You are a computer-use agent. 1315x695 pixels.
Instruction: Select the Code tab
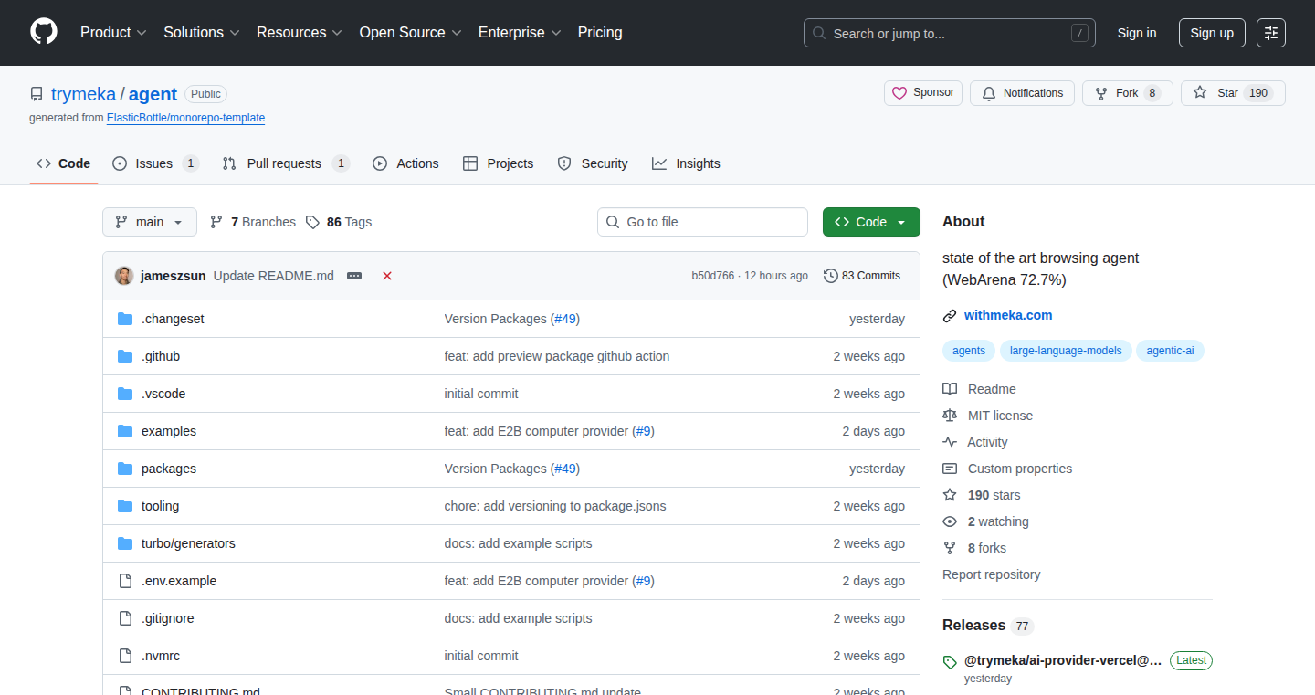click(64, 163)
